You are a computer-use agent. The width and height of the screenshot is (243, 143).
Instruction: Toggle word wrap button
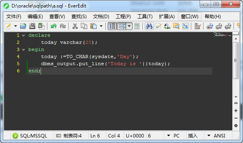pos(121,26)
